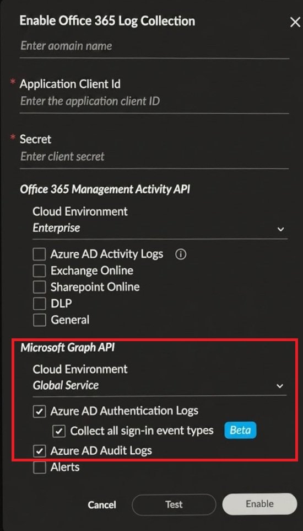Select the DLP checkbox
Image resolution: width=303 pixels, height=531 pixels.
pyautogui.click(x=39, y=304)
